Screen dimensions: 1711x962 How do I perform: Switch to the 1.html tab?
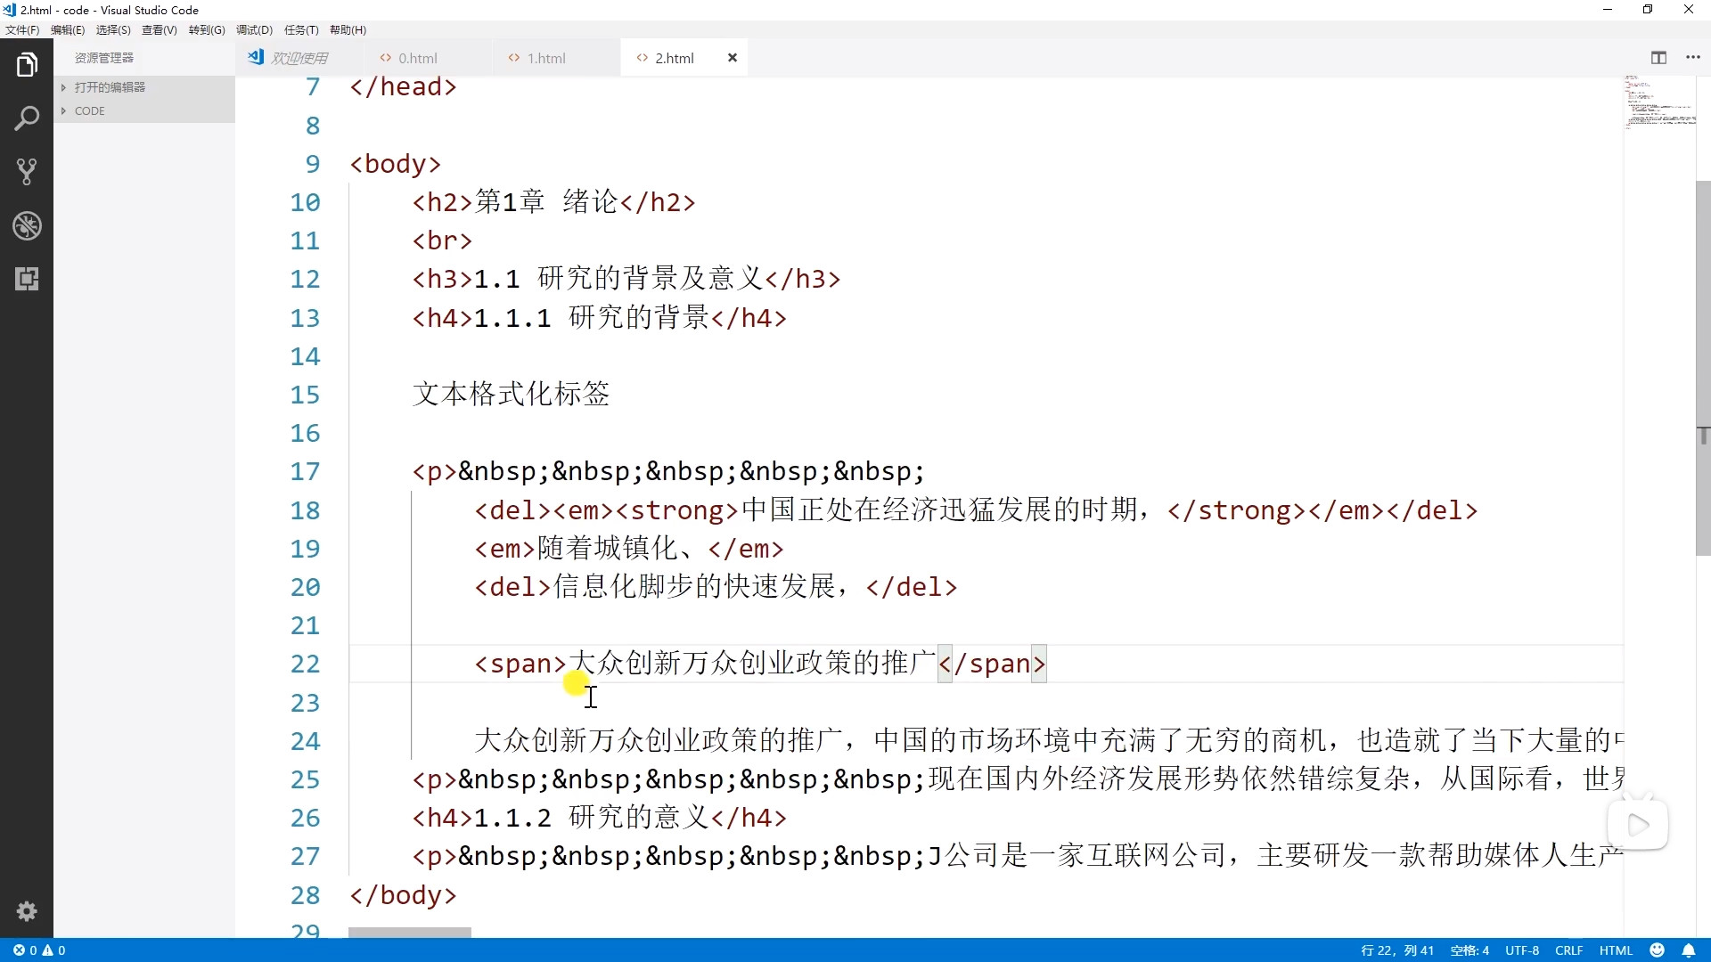[x=545, y=58]
